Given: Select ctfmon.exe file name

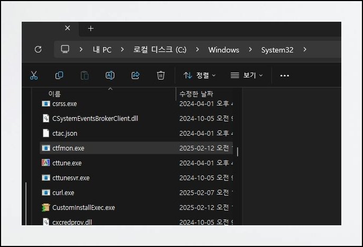Looking at the screenshot, I should coord(68,148).
